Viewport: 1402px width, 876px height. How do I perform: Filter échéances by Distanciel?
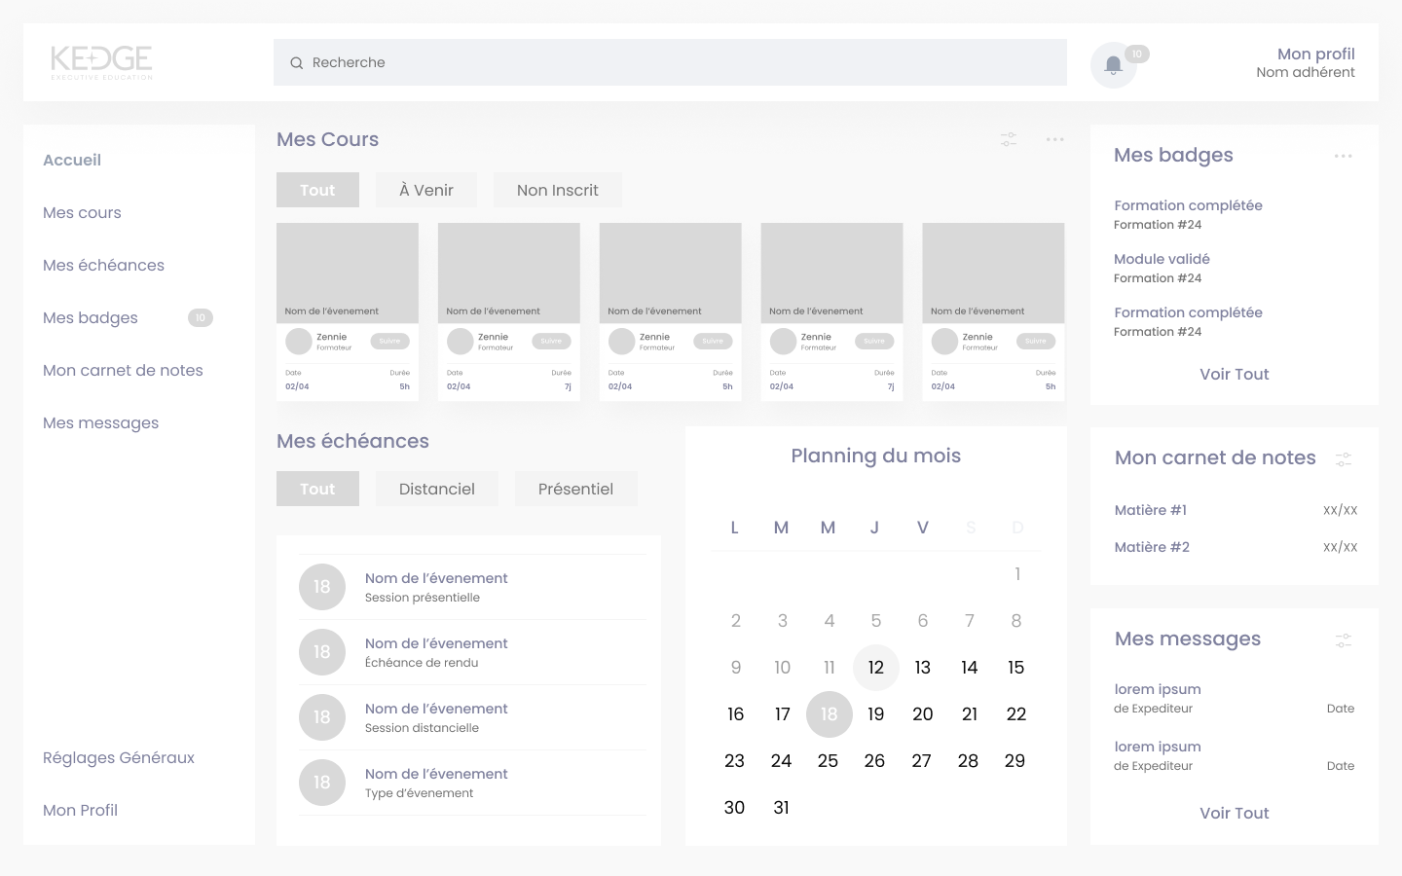[x=436, y=489]
